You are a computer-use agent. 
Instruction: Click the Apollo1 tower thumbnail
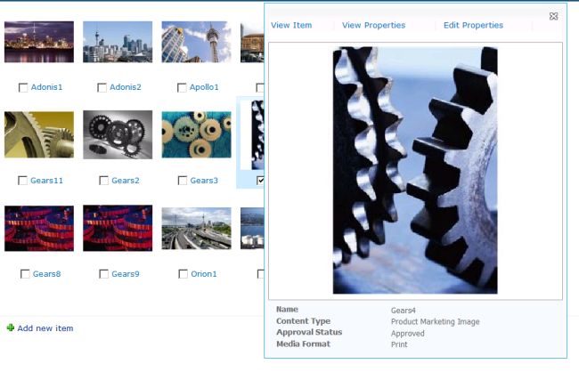(x=196, y=42)
